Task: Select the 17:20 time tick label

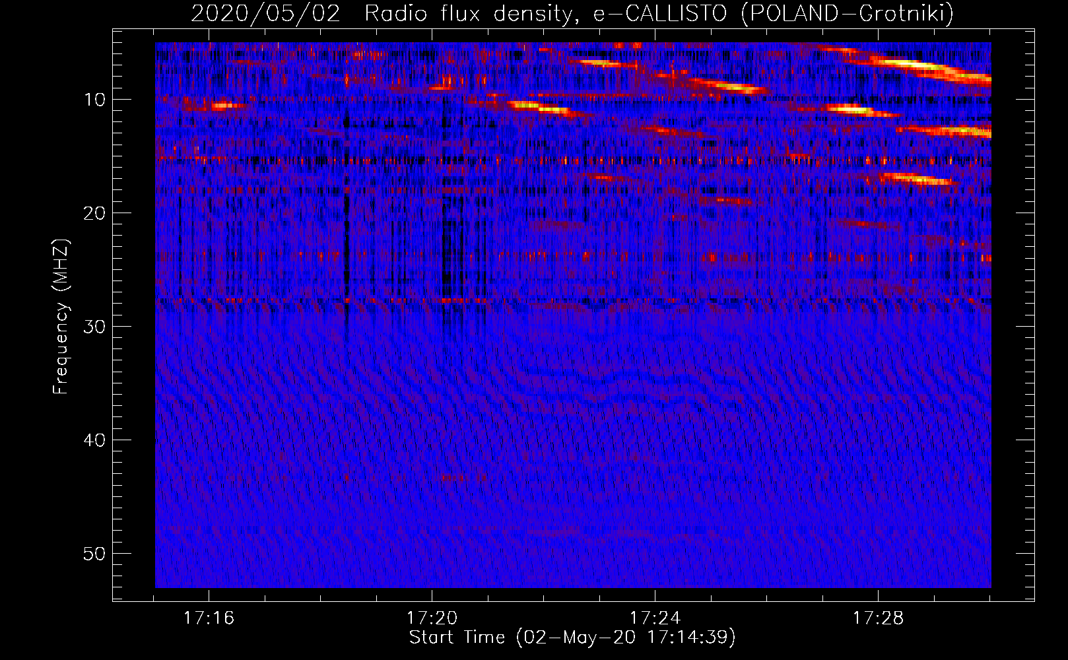Action: click(x=432, y=618)
